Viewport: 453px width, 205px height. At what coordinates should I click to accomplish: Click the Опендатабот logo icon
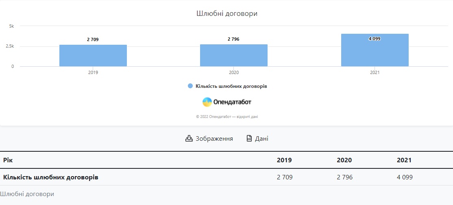click(x=207, y=102)
